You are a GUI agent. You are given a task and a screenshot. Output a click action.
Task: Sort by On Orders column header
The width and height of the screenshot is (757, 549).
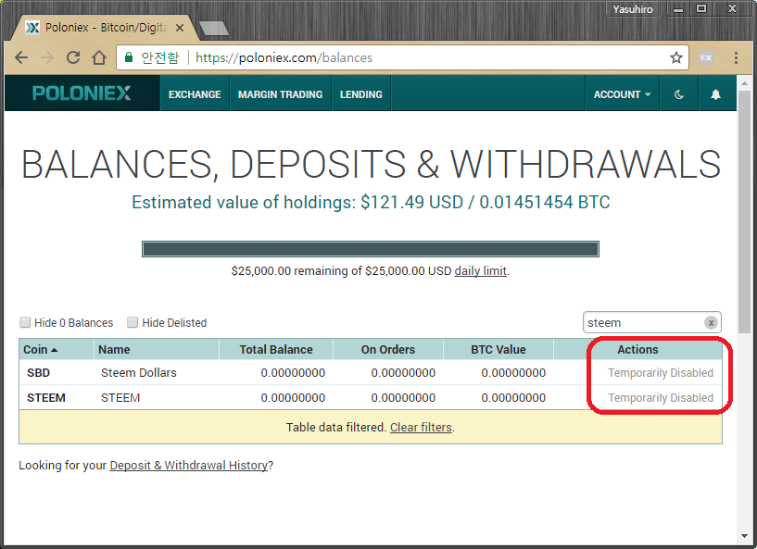(388, 349)
